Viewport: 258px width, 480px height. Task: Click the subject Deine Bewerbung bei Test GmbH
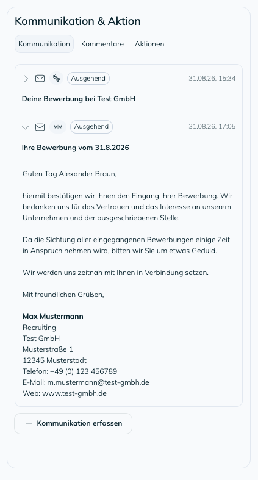click(x=79, y=99)
